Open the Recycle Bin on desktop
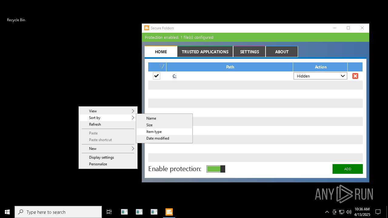The image size is (388, 218). pos(16,20)
